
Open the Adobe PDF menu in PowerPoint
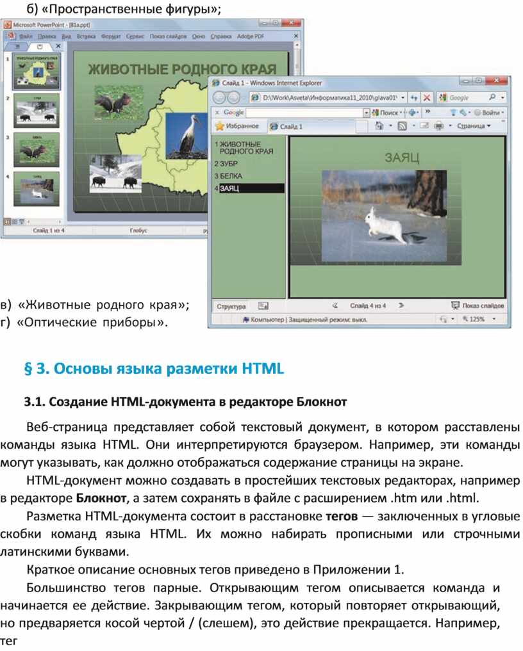tap(251, 36)
